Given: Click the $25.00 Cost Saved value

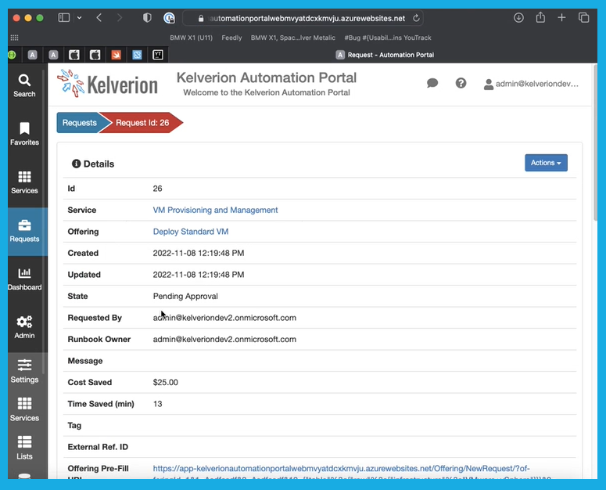Looking at the screenshot, I should click(166, 383).
